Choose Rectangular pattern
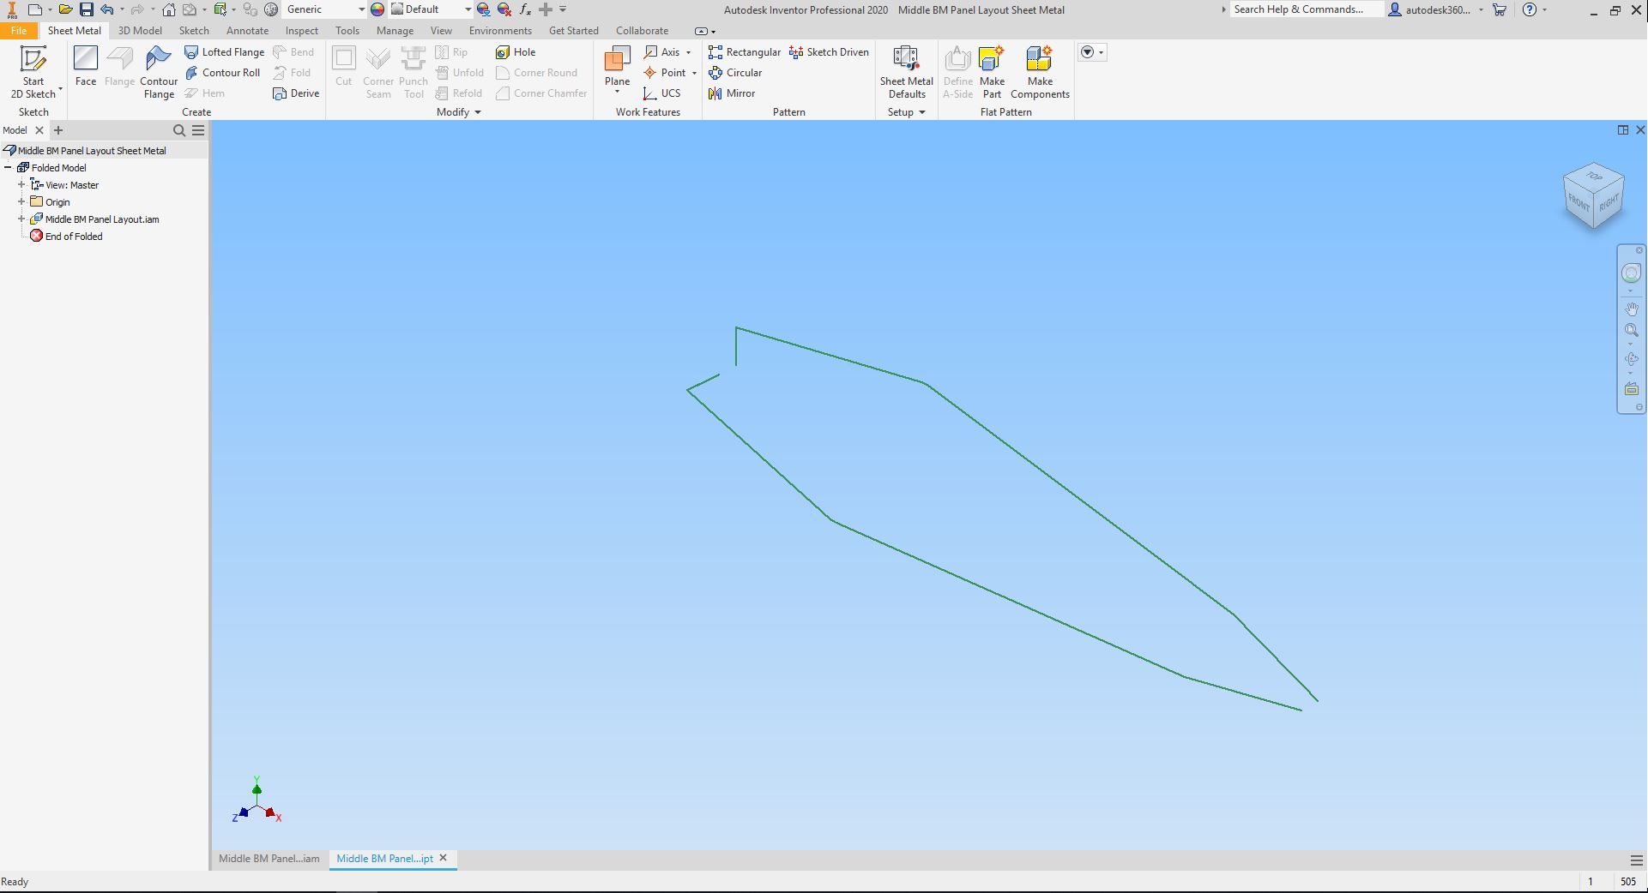 [745, 52]
